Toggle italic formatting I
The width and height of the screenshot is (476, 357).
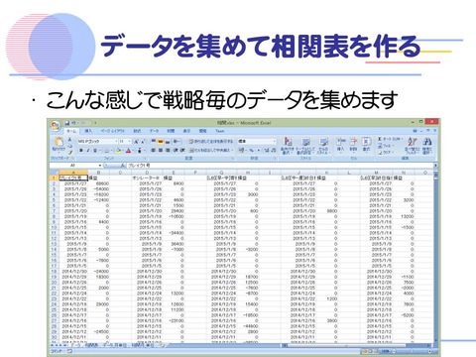pyautogui.click(x=88, y=151)
